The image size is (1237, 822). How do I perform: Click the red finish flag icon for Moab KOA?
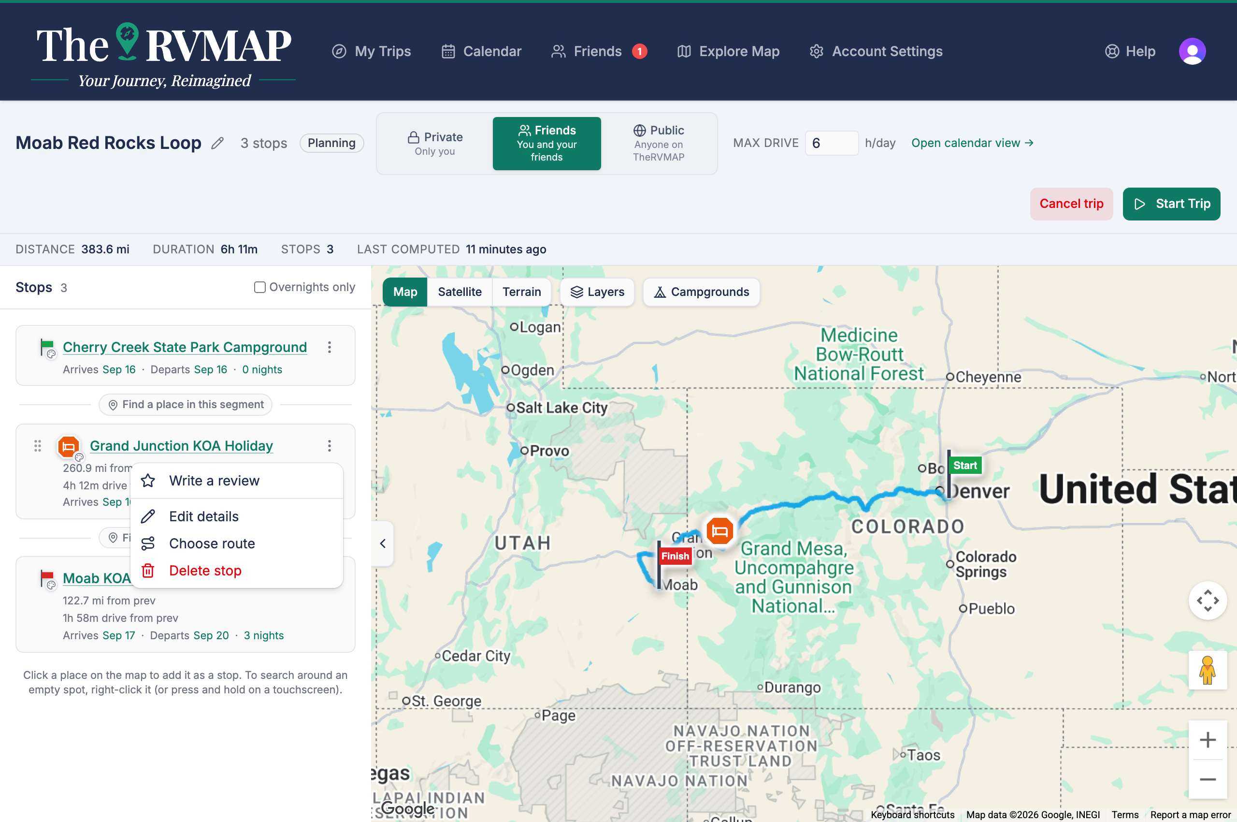47,579
